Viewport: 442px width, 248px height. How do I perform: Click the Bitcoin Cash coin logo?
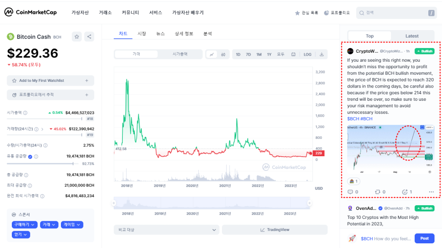pyautogui.click(x=10, y=37)
